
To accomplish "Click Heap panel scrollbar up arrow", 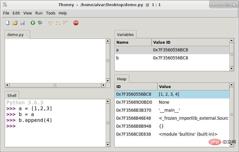I will click(232, 85).
